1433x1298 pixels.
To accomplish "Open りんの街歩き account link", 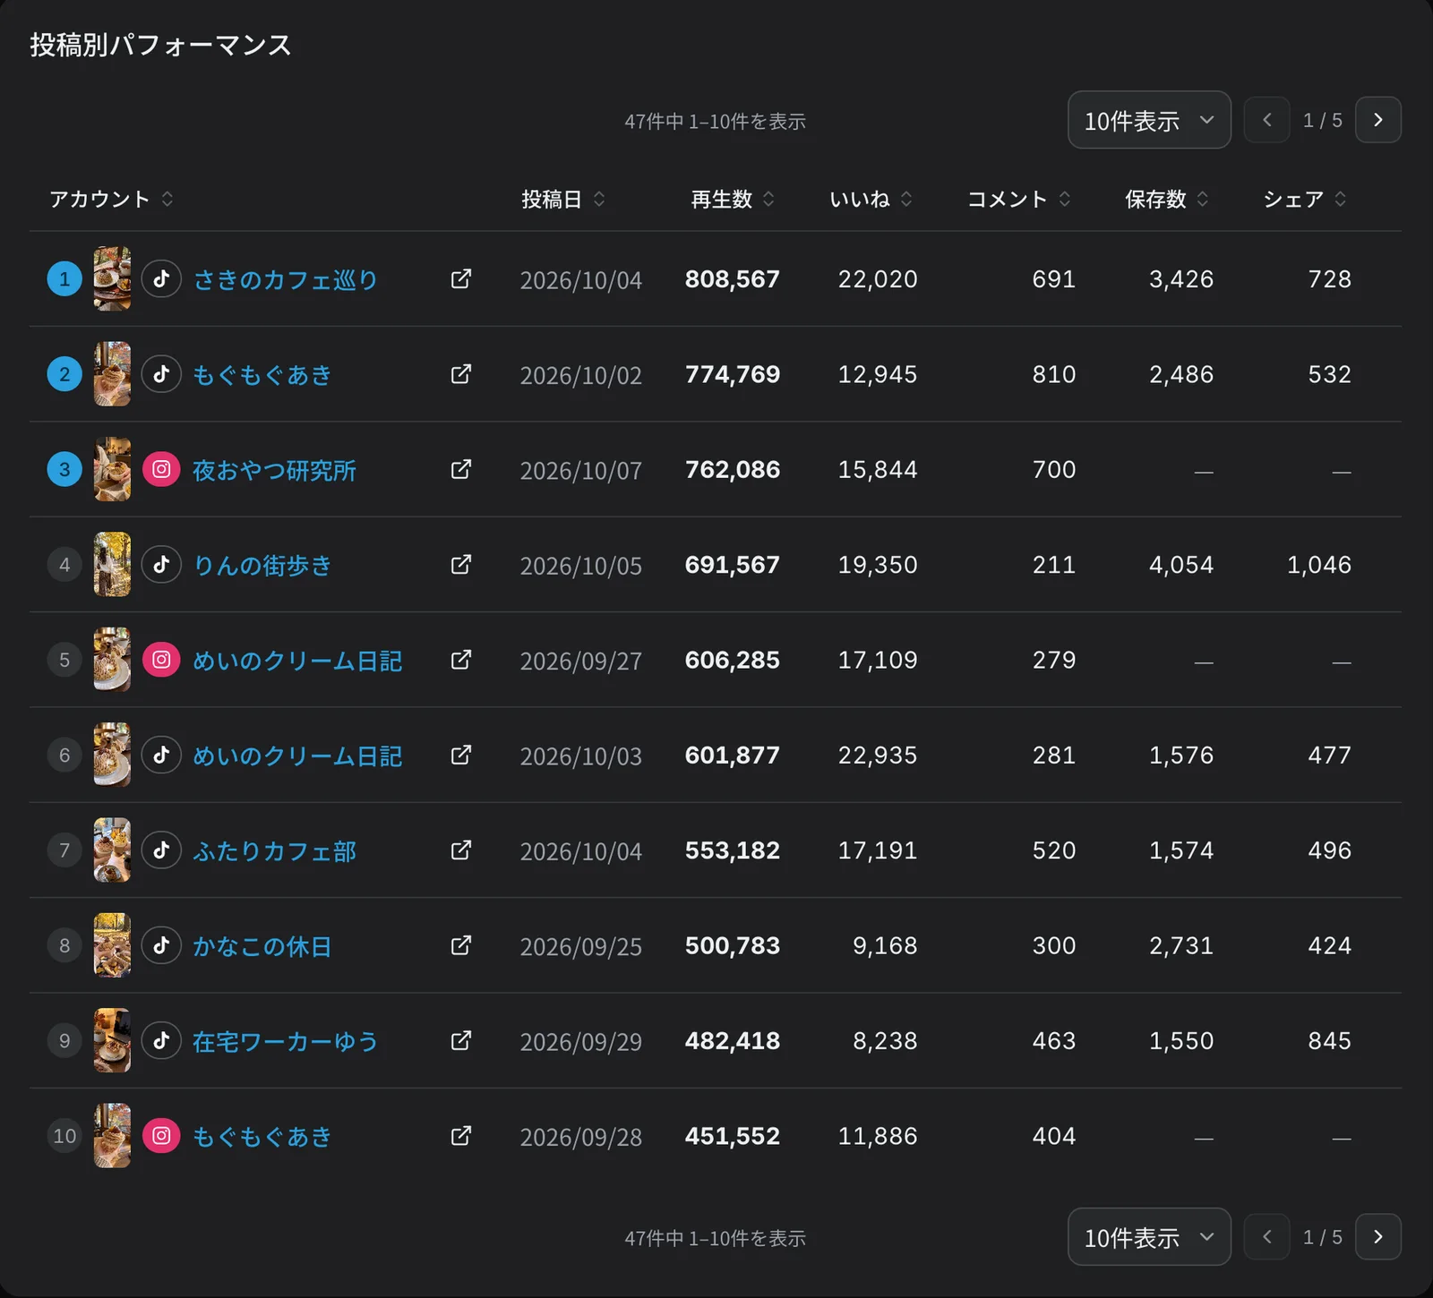I will pyautogui.click(x=262, y=565).
